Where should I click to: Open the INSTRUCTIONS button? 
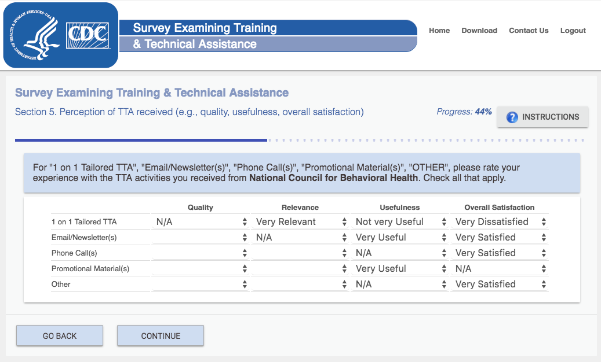point(542,117)
